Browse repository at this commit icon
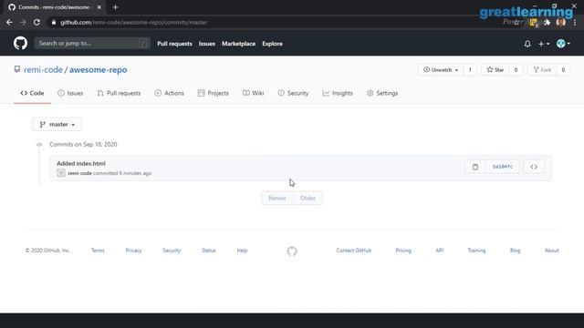The height and width of the screenshot is (328, 584). click(534, 167)
